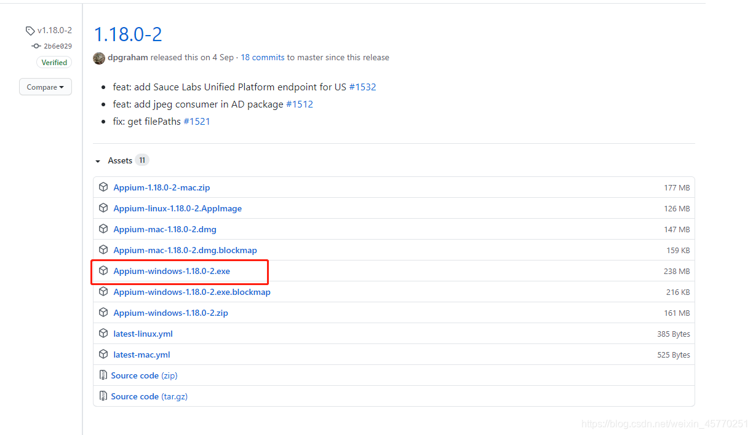The height and width of the screenshot is (435, 753).
Task: Click the 159 KB file size
Action: pyautogui.click(x=678, y=250)
